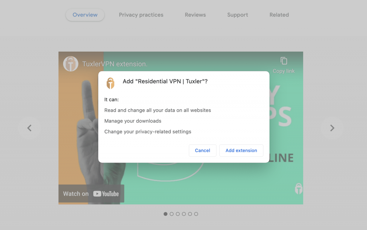This screenshot has height=230, width=367.
Task: Cancel the extension install dialog
Action: (202, 150)
